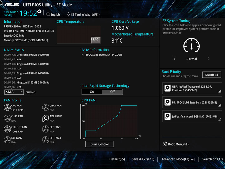The height and width of the screenshot is (169, 225).
Task: Click DIMM_C1 Kingston 8192MB row
Action: tap(27, 73)
